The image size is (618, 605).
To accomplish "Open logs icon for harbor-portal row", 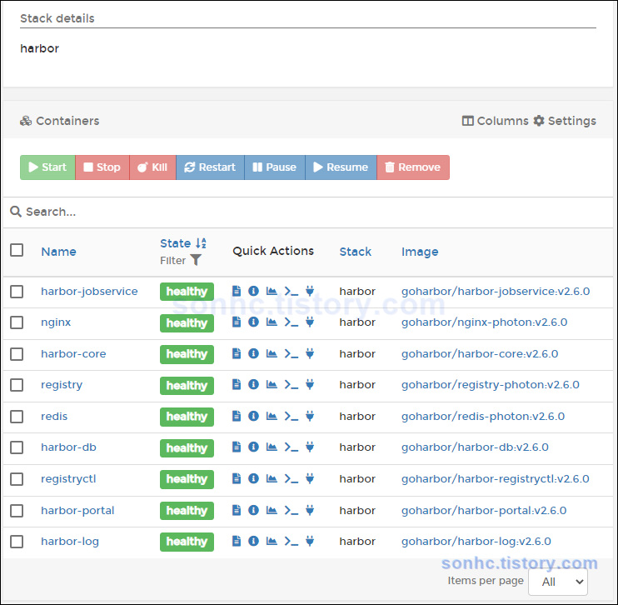I will [237, 510].
